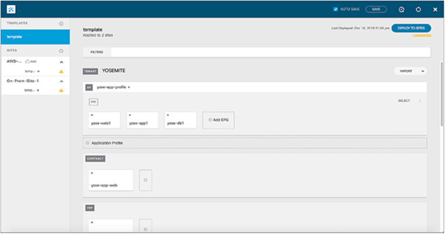445x234 pixels.
Task: Click the vertical scrollbar
Action: 441,94
